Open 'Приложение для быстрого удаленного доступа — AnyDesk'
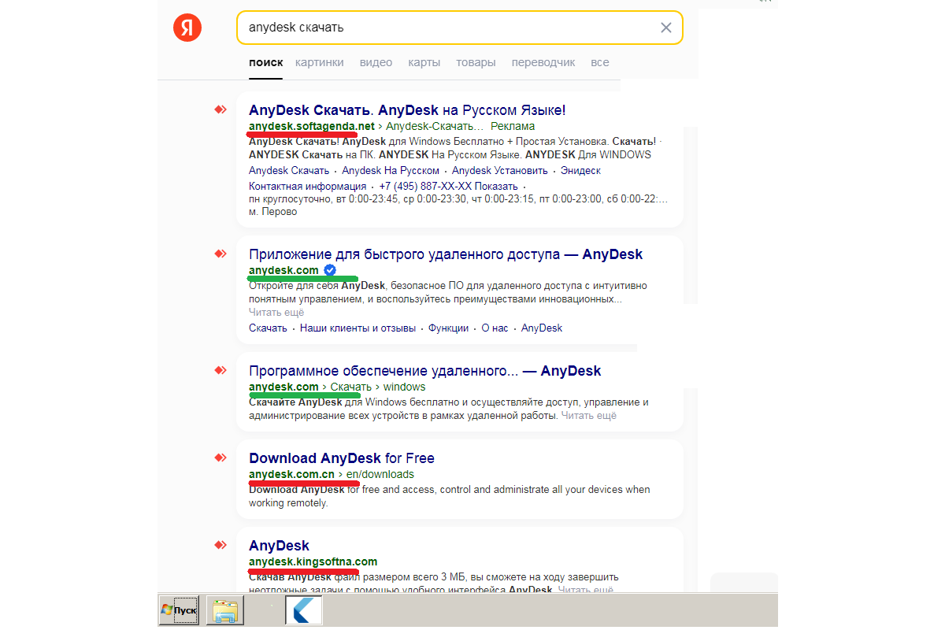 click(446, 254)
